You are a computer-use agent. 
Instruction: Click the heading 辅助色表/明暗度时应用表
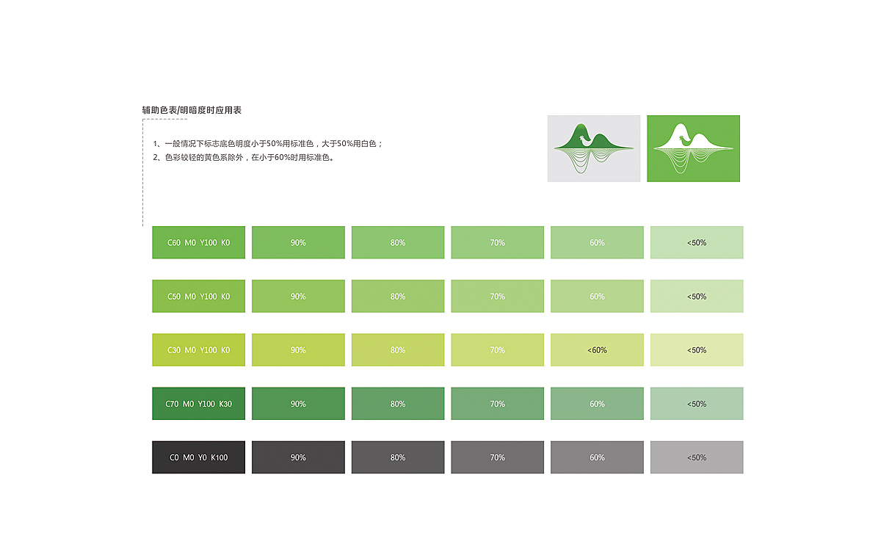[192, 110]
